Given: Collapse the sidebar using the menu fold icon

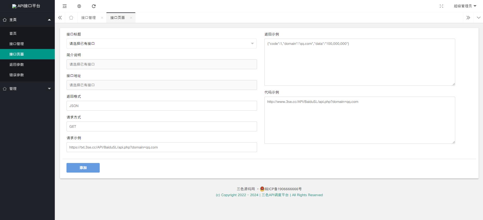Looking at the screenshot, I should pos(65,6).
